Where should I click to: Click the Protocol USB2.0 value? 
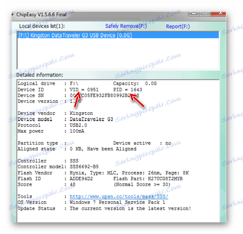tap(78, 125)
